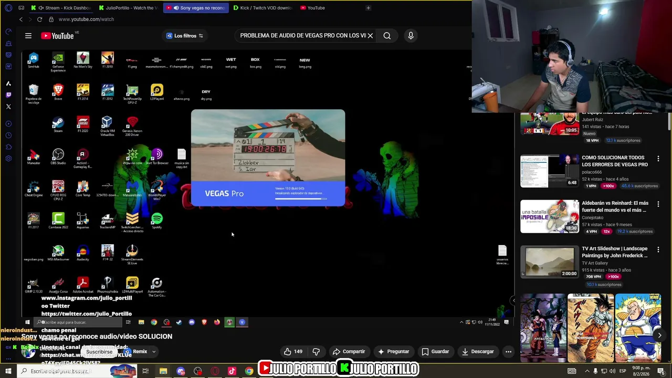Image resolution: width=672 pixels, height=378 pixels.
Task: Open options menu for 'Aldebarán vs Reinhard' video
Action: pos(658,204)
